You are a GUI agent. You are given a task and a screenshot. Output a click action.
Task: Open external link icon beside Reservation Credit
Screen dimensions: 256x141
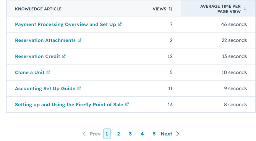click(64, 56)
